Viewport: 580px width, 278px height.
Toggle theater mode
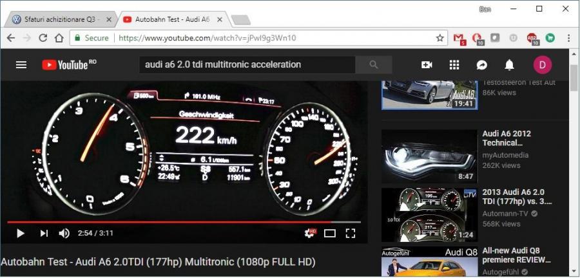pos(330,233)
